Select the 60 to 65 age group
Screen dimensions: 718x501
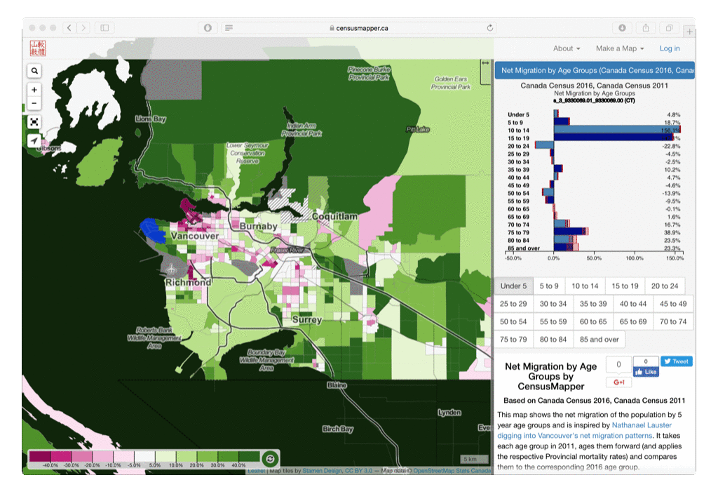[593, 322]
